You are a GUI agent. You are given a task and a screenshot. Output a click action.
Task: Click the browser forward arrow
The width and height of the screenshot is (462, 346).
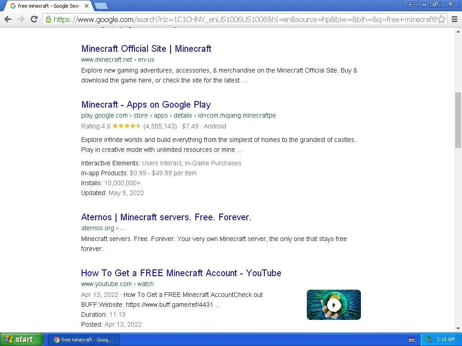(x=21, y=19)
